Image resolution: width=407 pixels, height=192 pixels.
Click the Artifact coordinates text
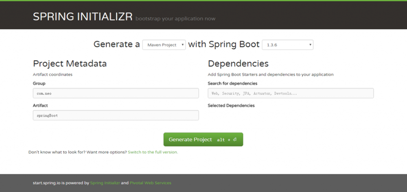tap(53, 74)
